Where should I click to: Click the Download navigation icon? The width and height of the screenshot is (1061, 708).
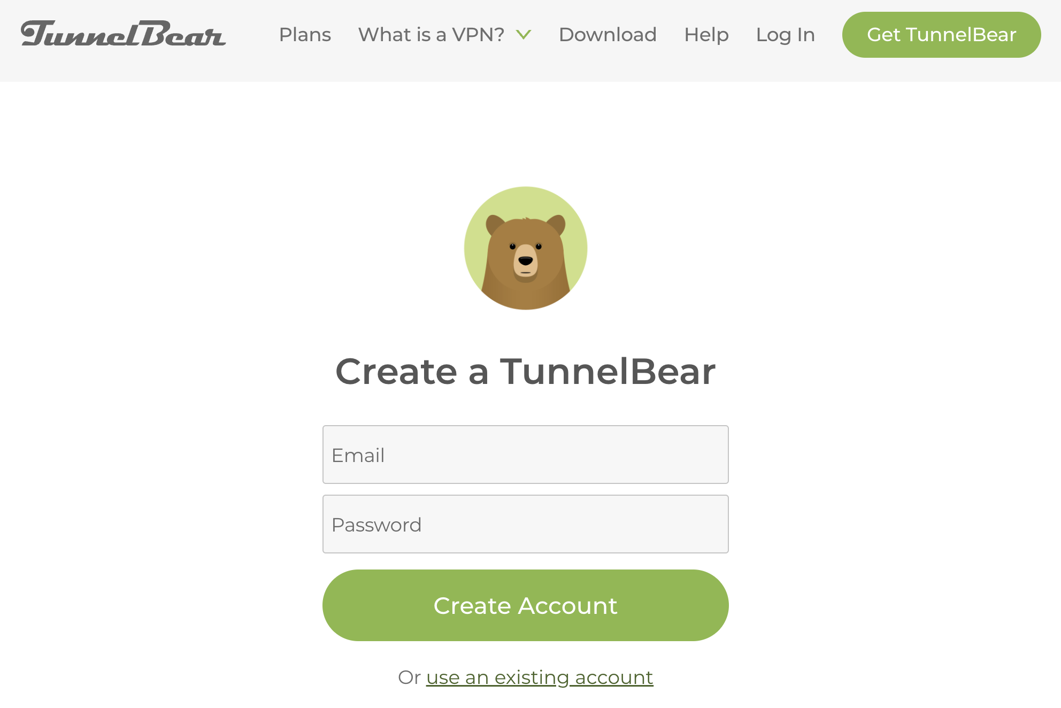[608, 34]
